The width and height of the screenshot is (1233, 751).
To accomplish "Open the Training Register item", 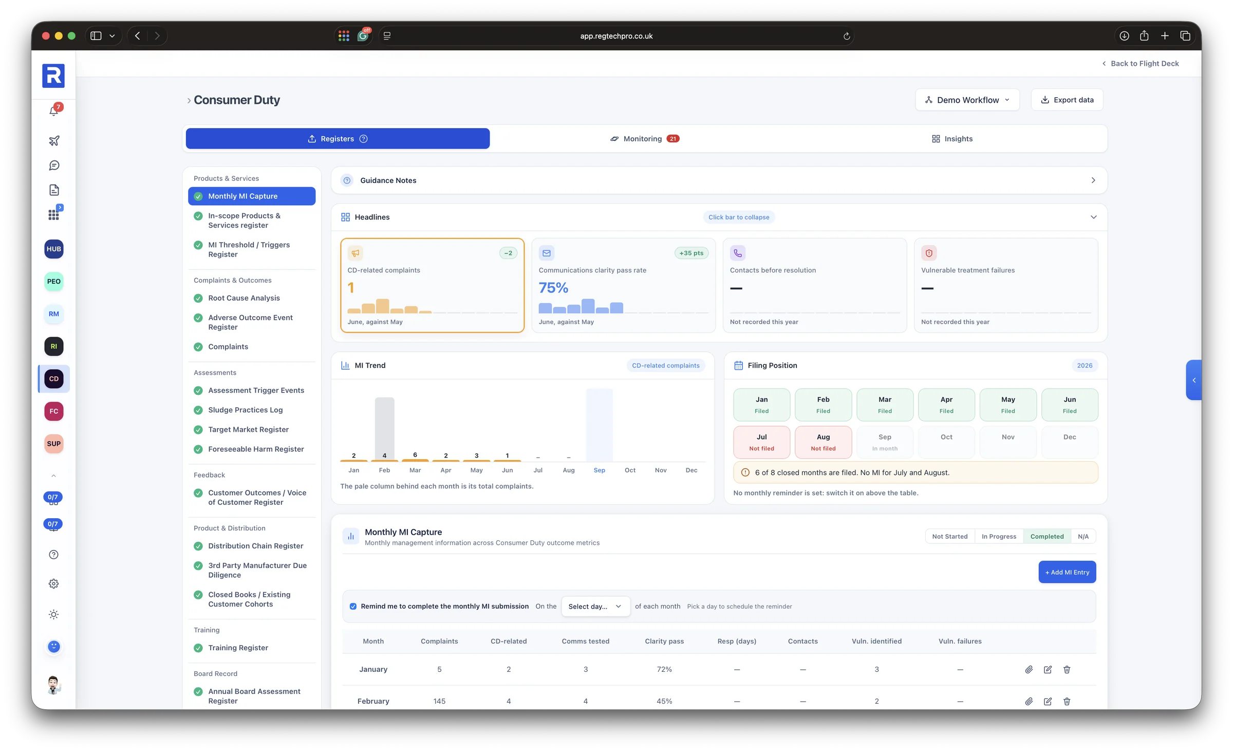I will pos(252,648).
